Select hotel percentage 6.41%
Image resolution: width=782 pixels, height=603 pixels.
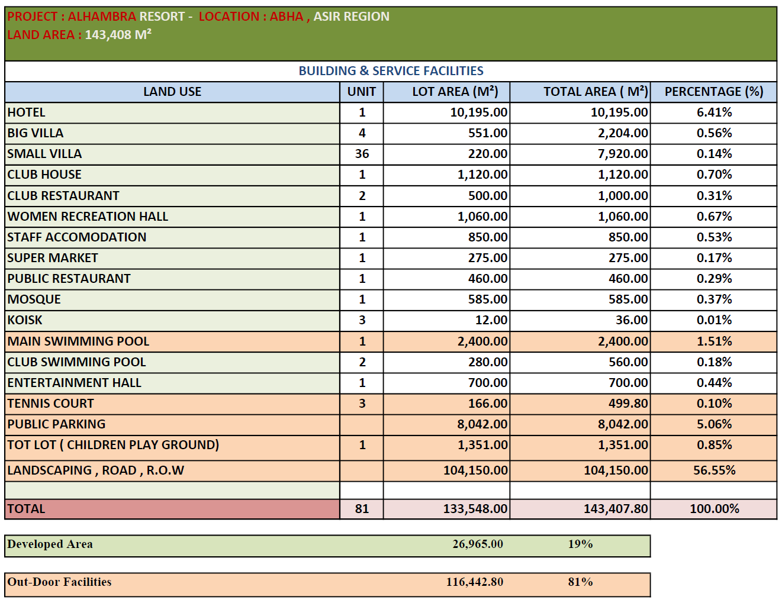(x=714, y=112)
